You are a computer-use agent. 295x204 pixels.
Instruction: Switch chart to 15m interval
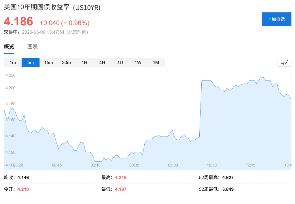[48, 63]
